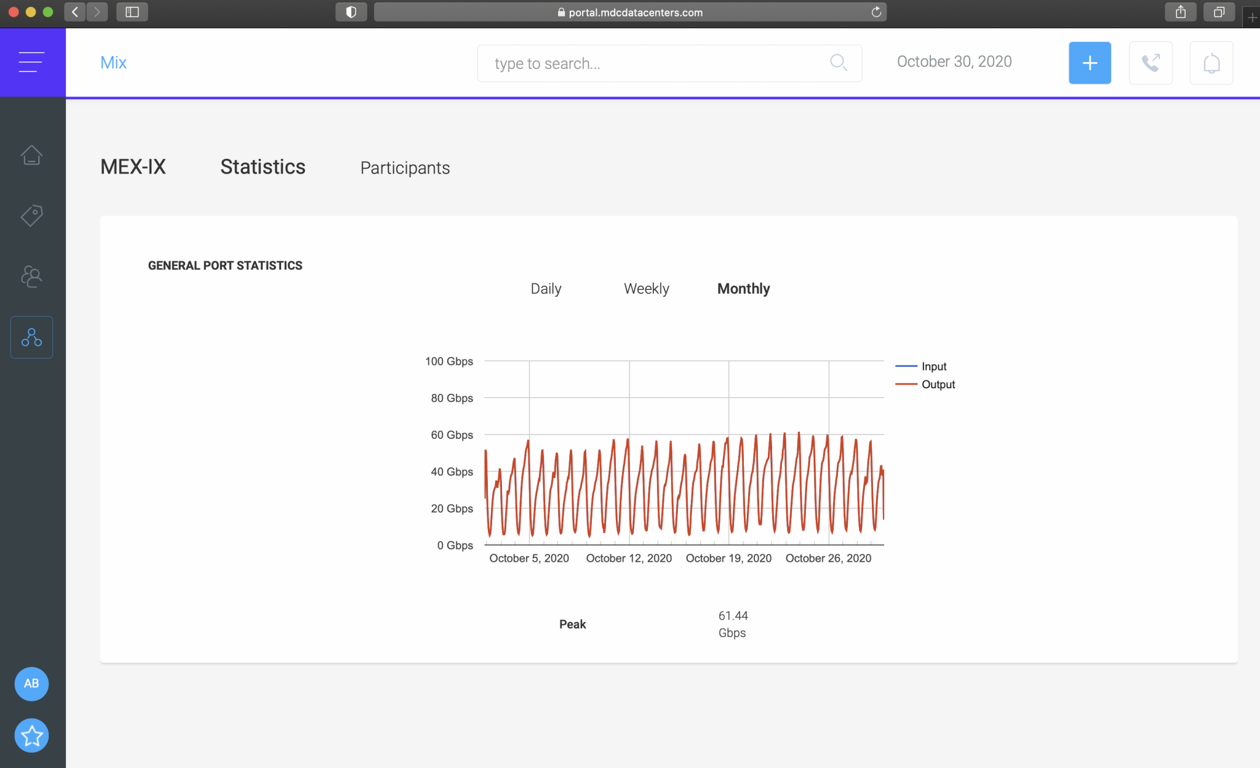Click the phone call icon button
The height and width of the screenshot is (768, 1260).
(x=1150, y=63)
